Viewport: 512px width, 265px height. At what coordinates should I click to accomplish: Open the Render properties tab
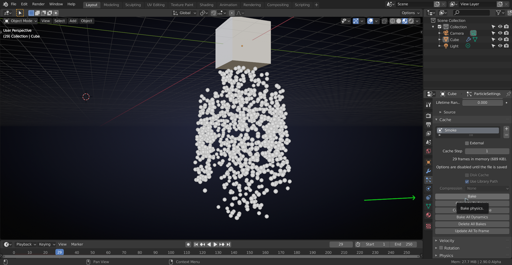point(429,116)
